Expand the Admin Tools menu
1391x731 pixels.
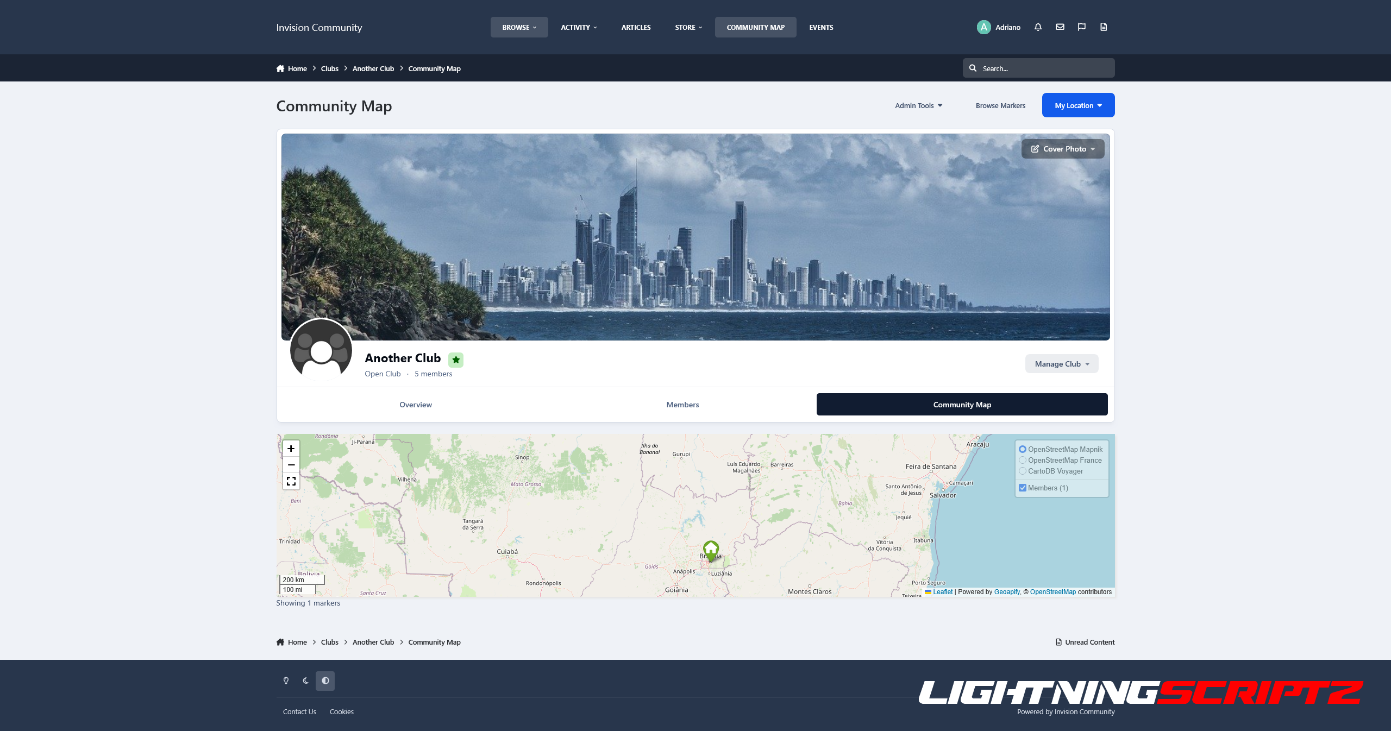(x=918, y=105)
